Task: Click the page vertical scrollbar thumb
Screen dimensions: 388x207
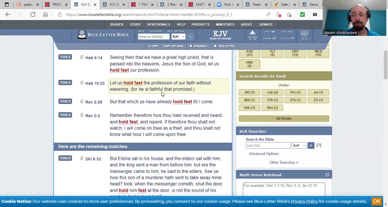Action: click(385, 65)
